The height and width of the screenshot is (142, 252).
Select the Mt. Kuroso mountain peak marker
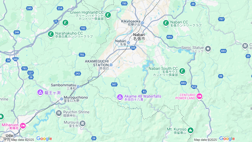[x=191, y=130]
